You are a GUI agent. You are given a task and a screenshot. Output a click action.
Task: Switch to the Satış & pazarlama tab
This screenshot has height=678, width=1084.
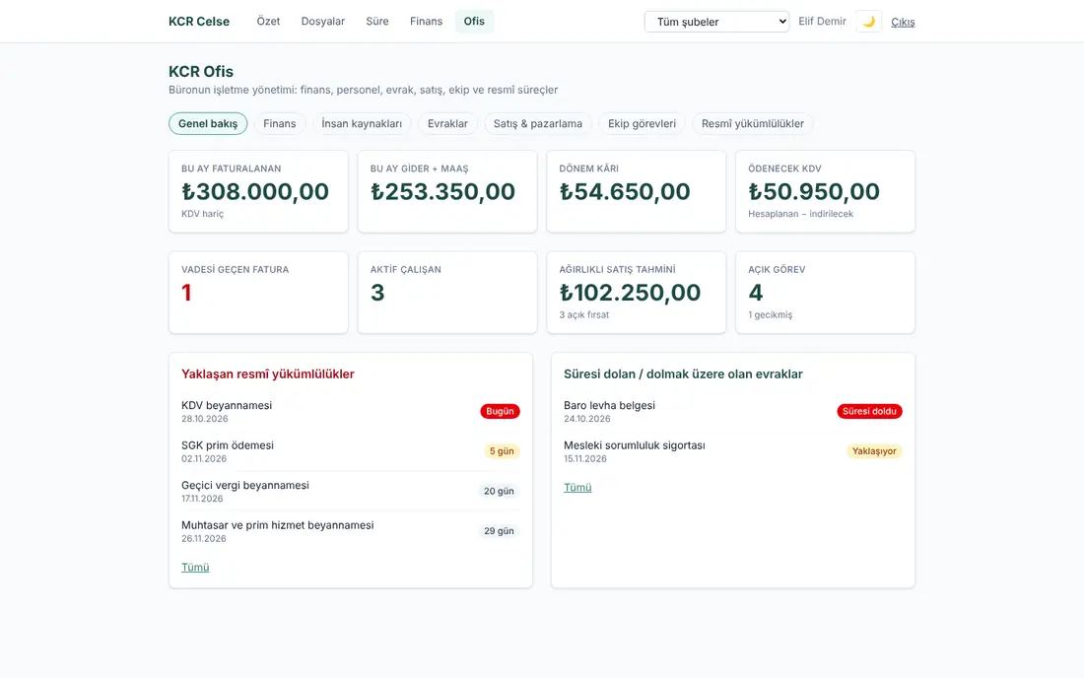click(x=538, y=124)
